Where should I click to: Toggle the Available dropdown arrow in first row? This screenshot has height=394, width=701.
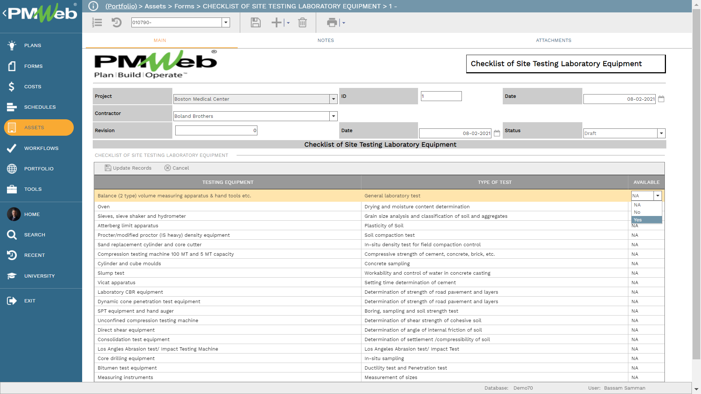point(658,196)
